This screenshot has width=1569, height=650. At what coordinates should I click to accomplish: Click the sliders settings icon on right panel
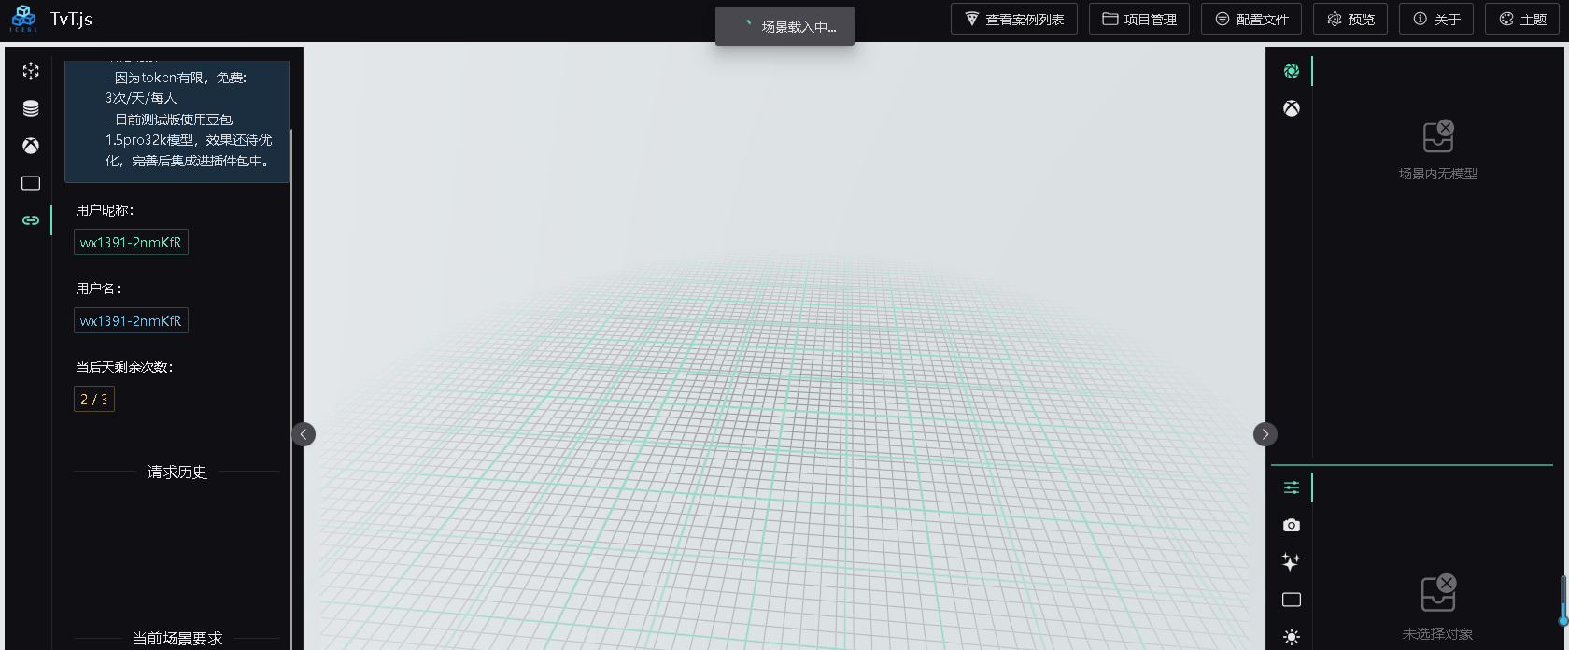coord(1292,487)
